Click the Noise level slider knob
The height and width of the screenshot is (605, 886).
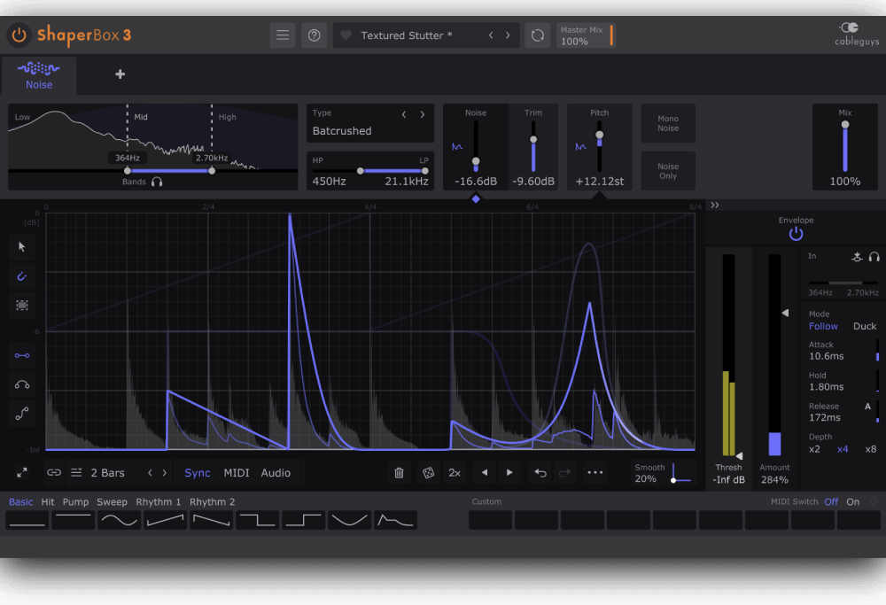click(x=476, y=161)
